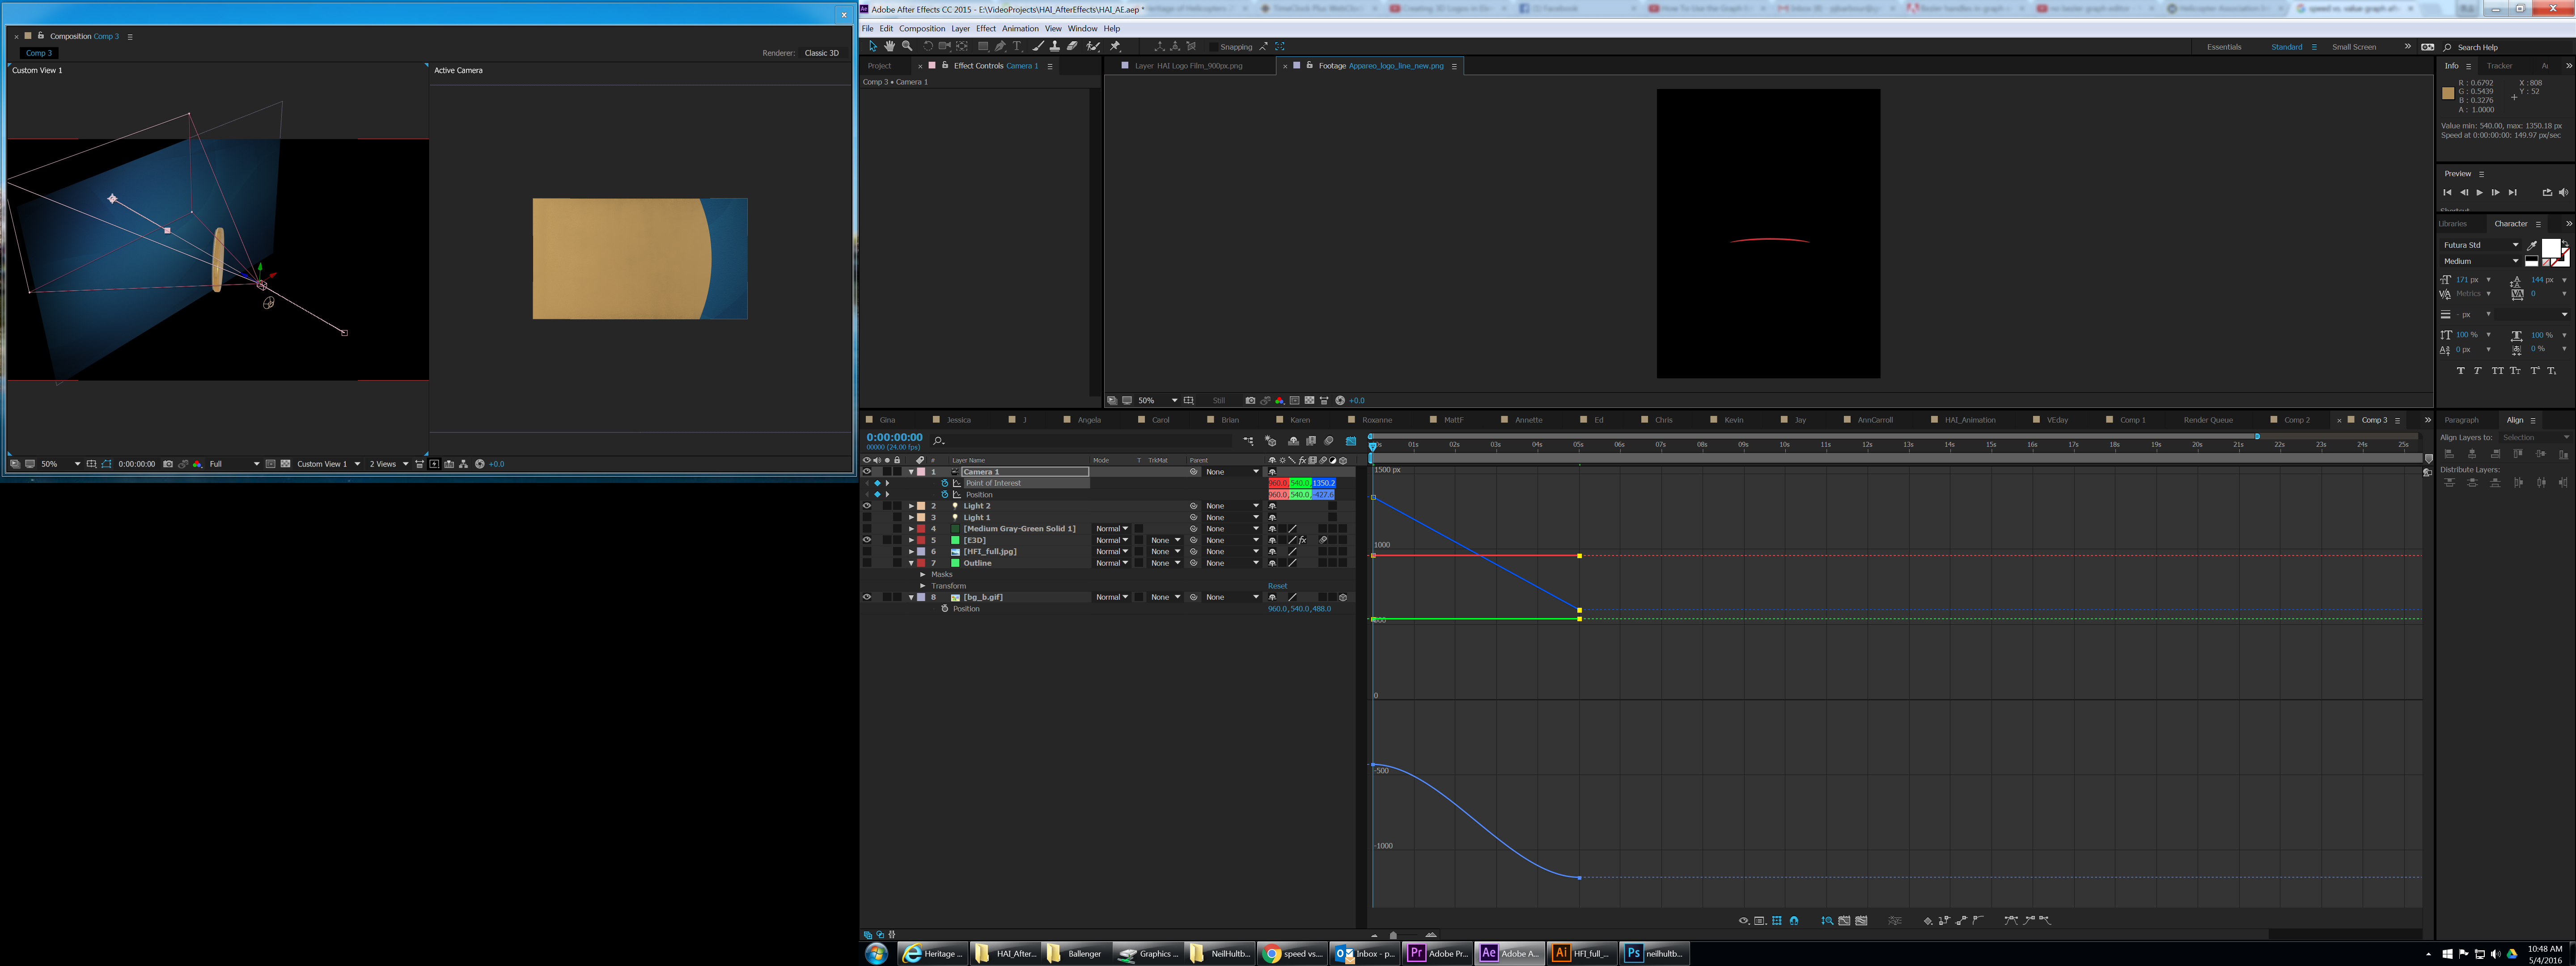Select the Clone Stamp tool
Screen dimensions: 2576x966
[1055, 46]
